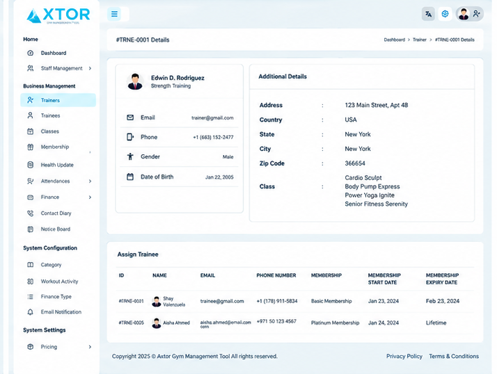This screenshot has height=374, width=497.
Task: Click Feb 23, 2024 expiry date cell
Action: [443, 301]
